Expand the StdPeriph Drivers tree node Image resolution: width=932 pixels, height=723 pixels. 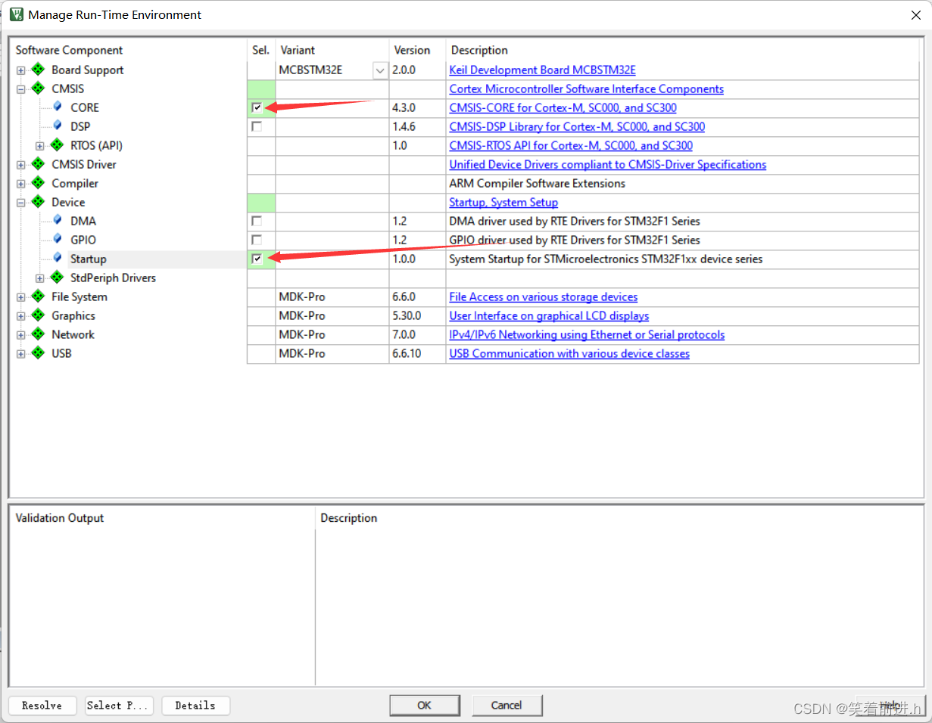40,278
